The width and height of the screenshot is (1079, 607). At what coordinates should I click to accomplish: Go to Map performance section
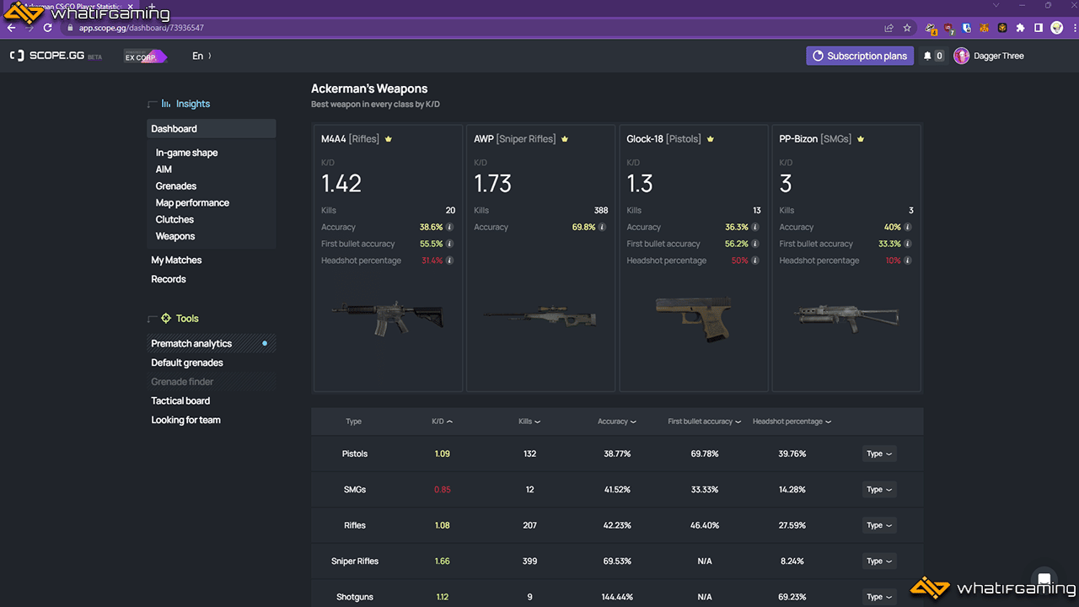click(x=192, y=203)
